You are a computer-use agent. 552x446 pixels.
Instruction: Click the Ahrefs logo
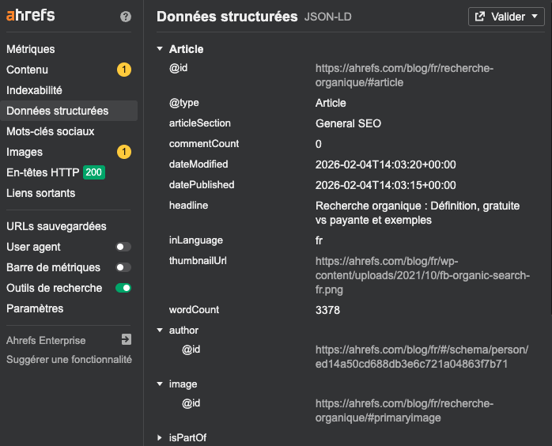pos(31,16)
